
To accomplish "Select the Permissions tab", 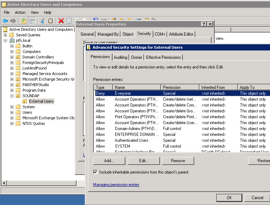I will [x=100, y=57].
